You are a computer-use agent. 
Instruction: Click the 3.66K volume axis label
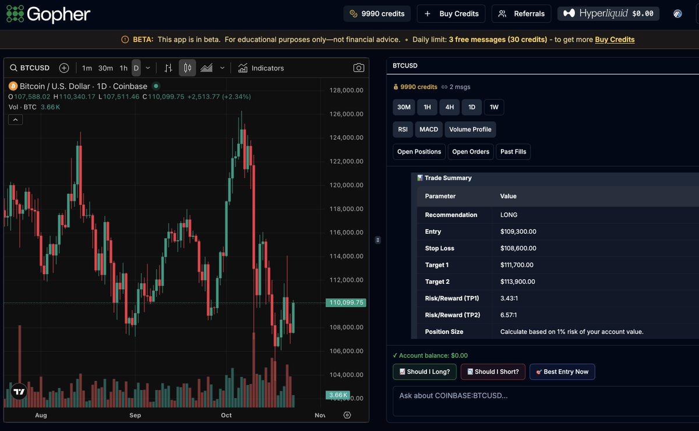tap(337, 395)
